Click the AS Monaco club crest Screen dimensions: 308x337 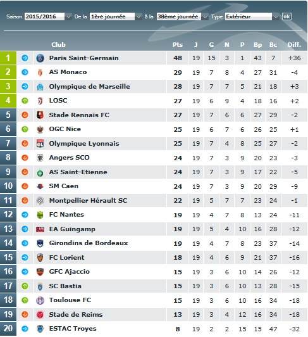(40, 72)
